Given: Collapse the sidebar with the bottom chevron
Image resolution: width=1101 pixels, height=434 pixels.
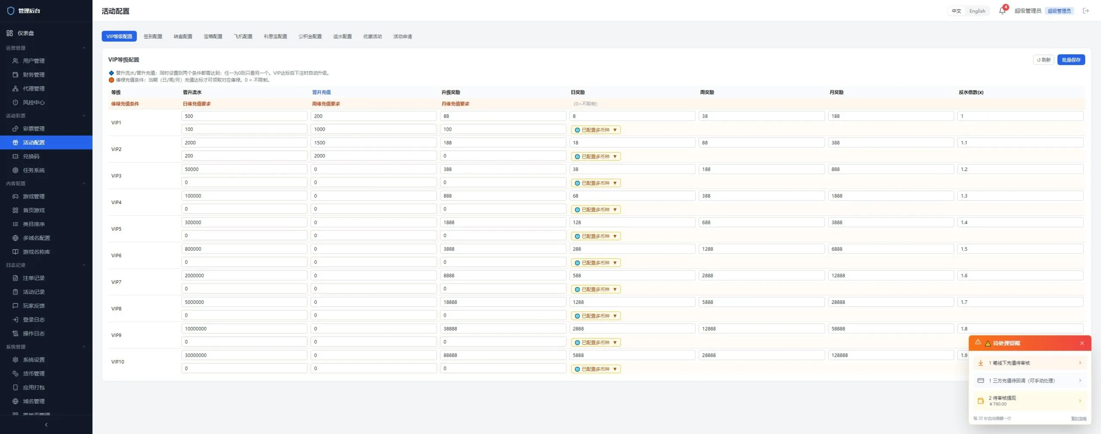Looking at the screenshot, I should tap(46, 425).
